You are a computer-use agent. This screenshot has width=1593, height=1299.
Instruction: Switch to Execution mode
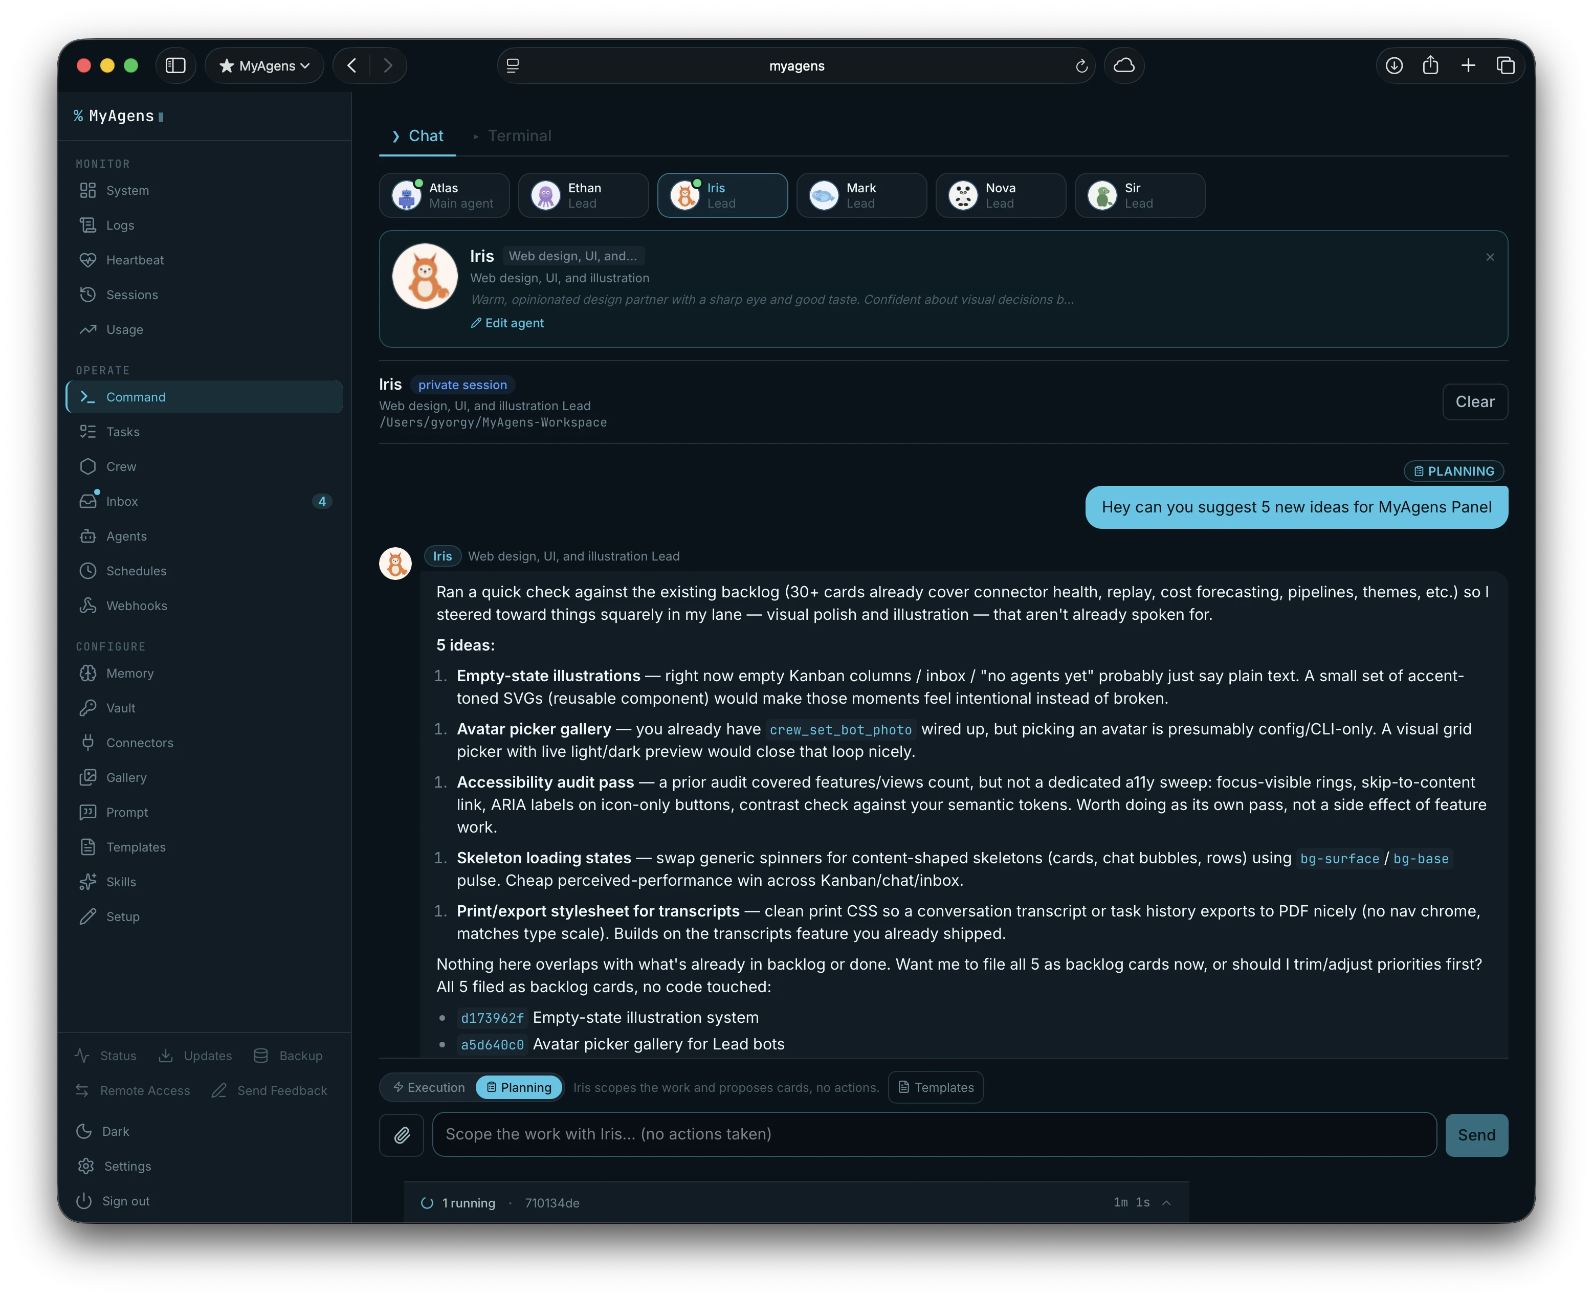(x=429, y=1087)
